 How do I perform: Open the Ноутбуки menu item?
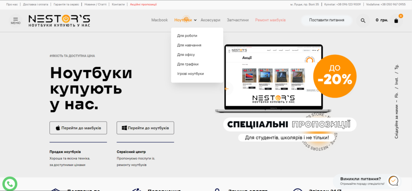(x=183, y=20)
